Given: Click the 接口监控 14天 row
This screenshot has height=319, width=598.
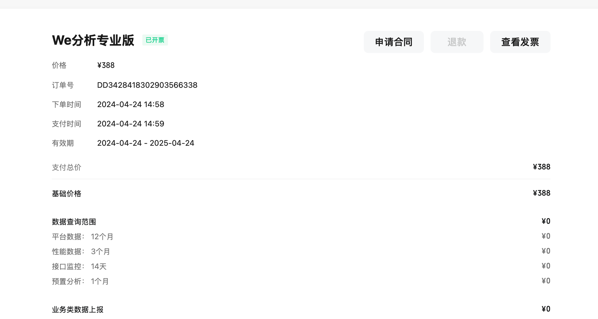Looking at the screenshot, I should pos(79,266).
